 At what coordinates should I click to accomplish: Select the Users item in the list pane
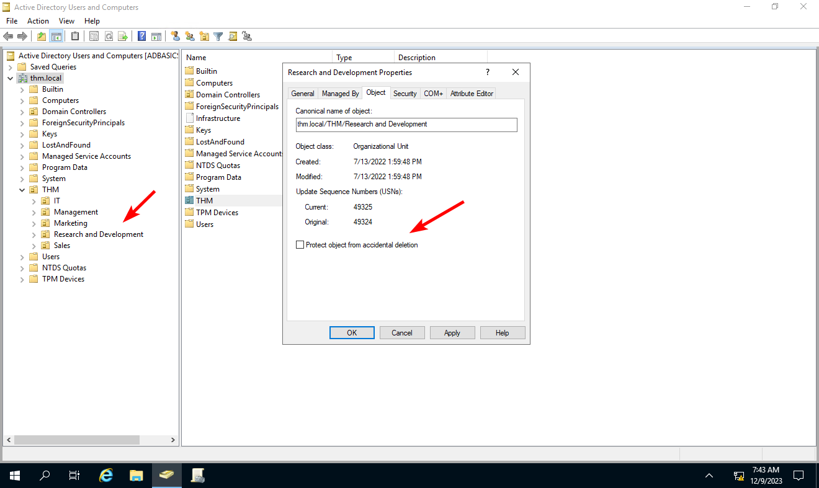tap(205, 224)
